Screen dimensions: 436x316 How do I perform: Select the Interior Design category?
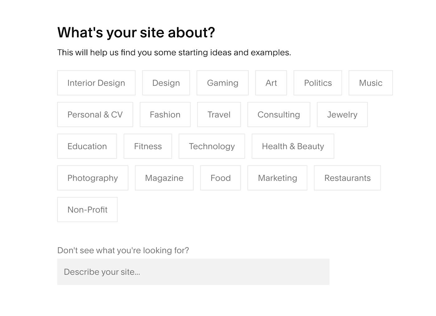click(x=96, y=83)
